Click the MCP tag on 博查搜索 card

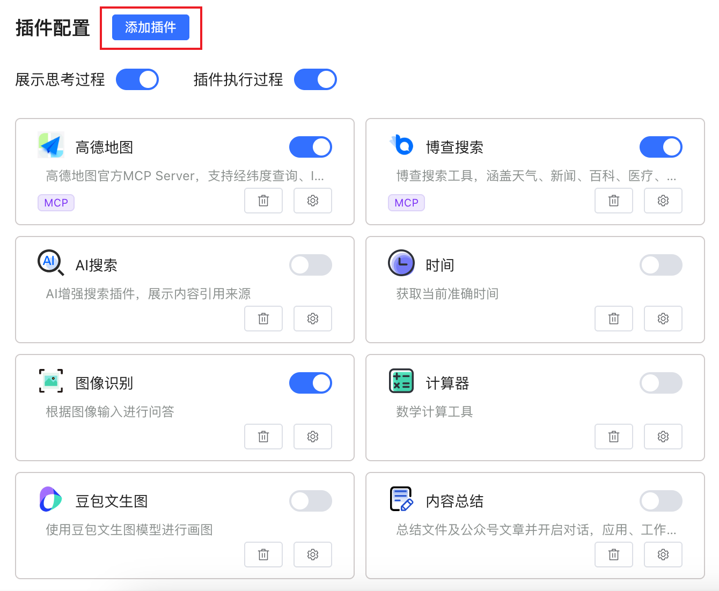coord(406,203)
